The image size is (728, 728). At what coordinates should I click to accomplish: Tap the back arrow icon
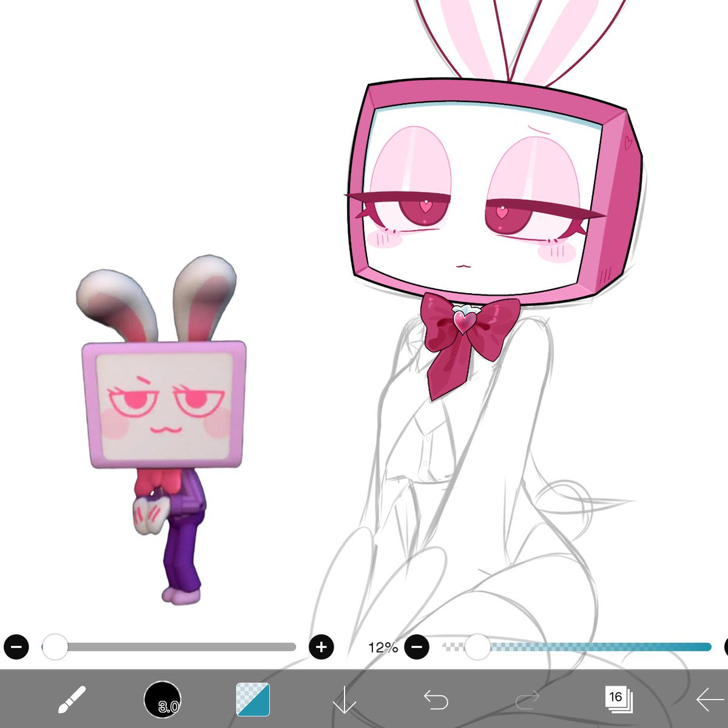710,700
